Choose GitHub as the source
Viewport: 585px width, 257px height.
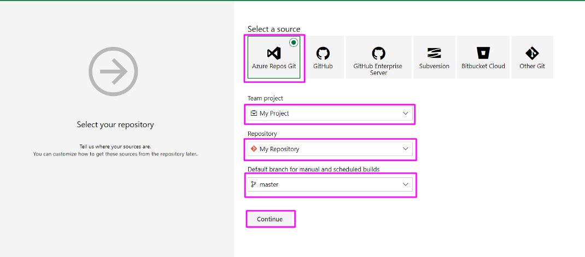pos(323,57)
